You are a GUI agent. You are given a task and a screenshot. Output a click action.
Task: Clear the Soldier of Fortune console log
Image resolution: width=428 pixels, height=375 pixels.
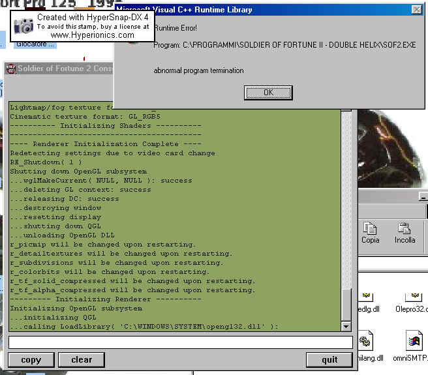click(82, 360)
